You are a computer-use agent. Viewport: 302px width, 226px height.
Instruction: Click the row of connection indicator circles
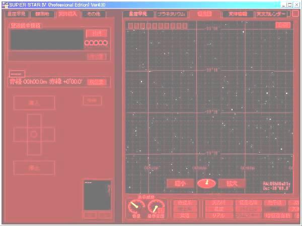click(x=96, y=43)
